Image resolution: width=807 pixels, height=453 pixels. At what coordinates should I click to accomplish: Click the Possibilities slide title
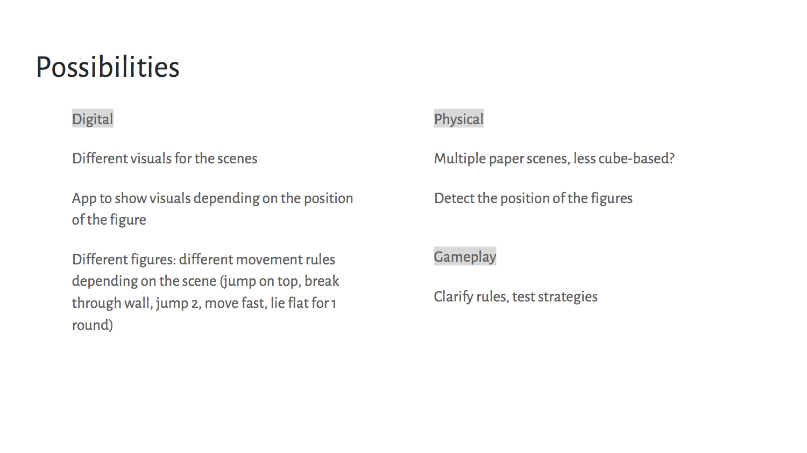click(x=108, y=68)
